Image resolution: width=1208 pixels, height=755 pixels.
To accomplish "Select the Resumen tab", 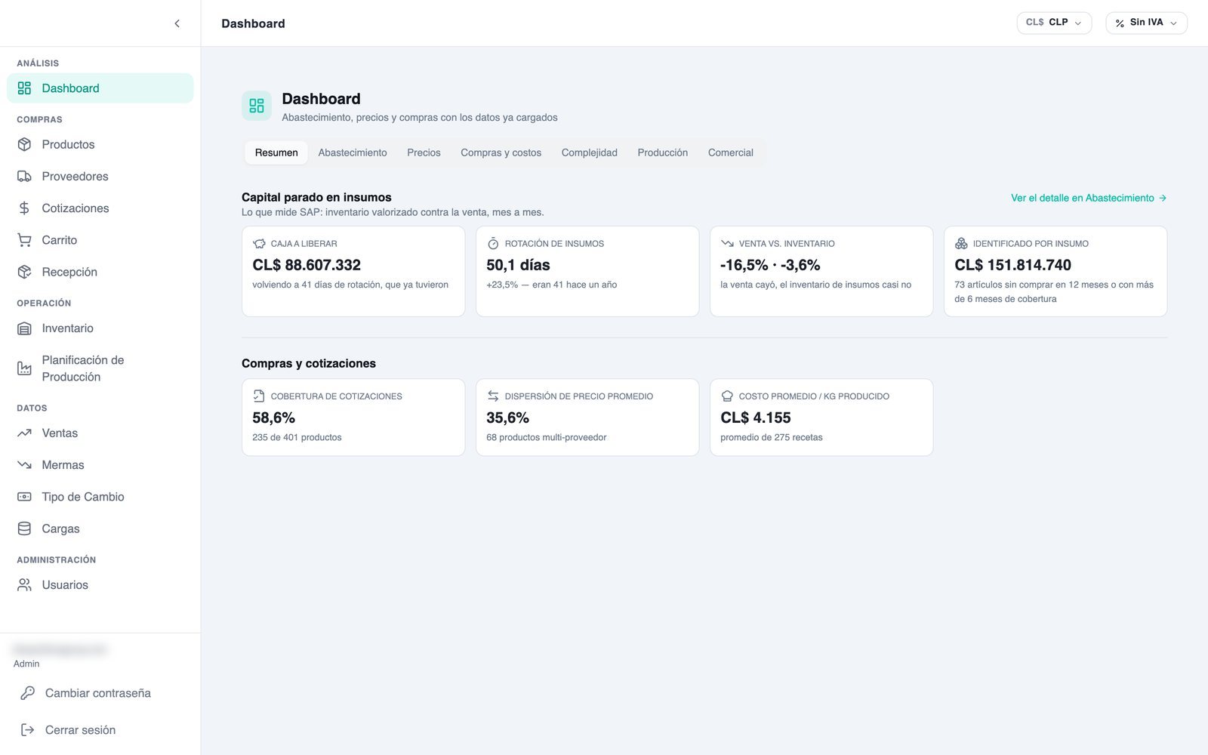I will pos(276,153).
